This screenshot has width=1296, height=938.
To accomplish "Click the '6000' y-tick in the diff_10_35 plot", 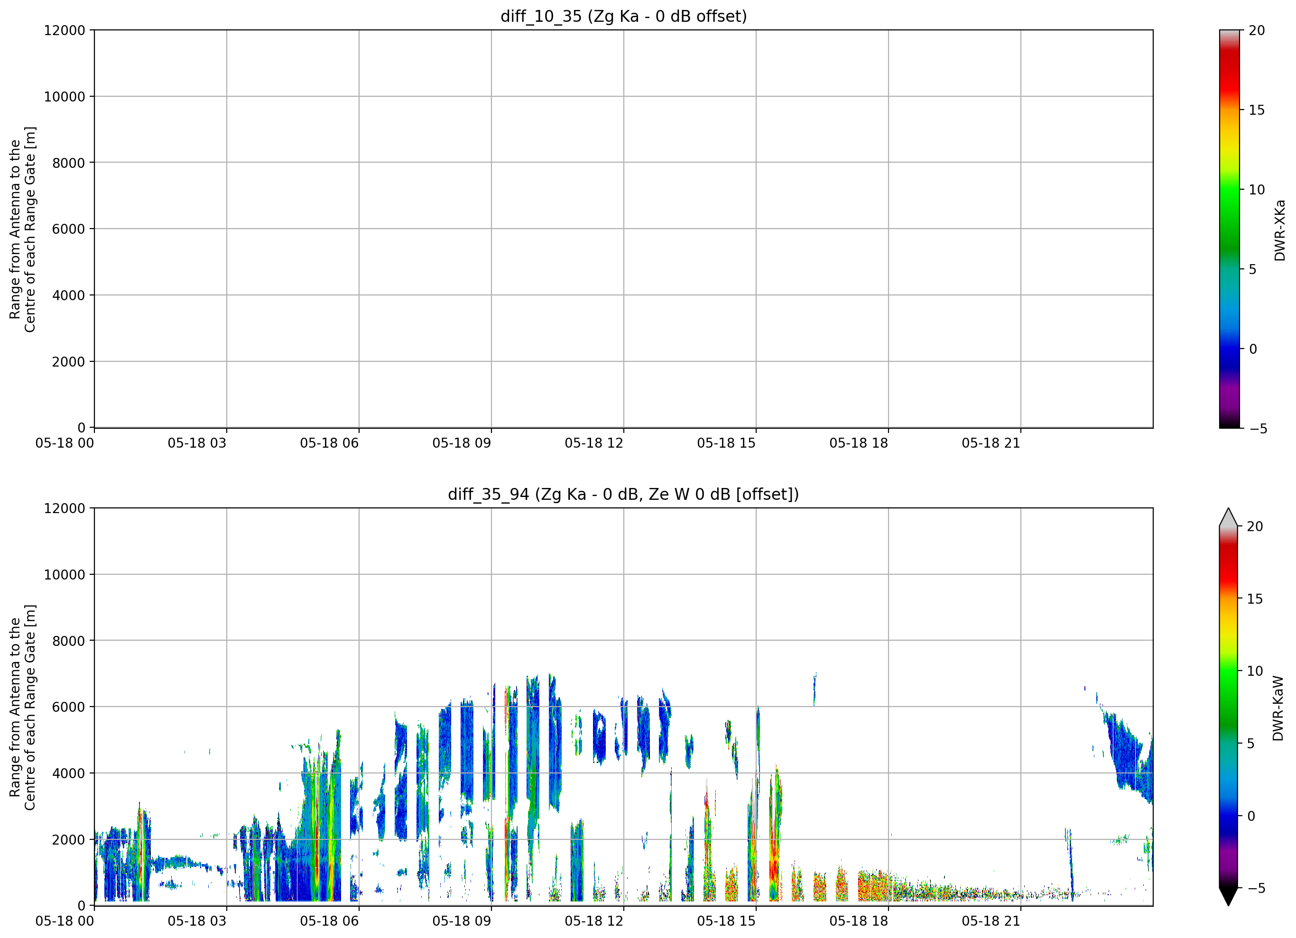I will 69,229.
